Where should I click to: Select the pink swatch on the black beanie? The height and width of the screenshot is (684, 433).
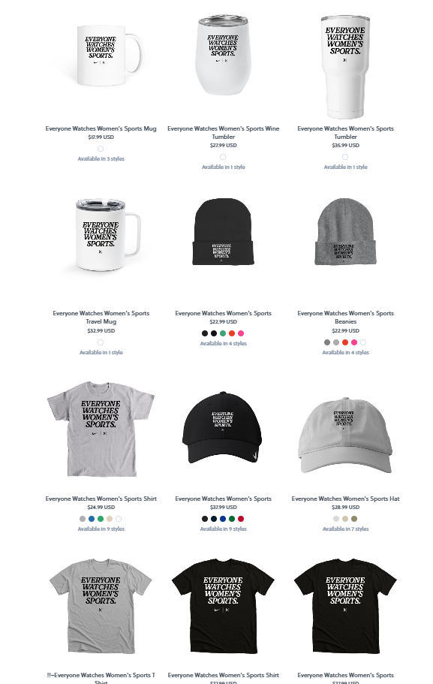coord(241,333)
